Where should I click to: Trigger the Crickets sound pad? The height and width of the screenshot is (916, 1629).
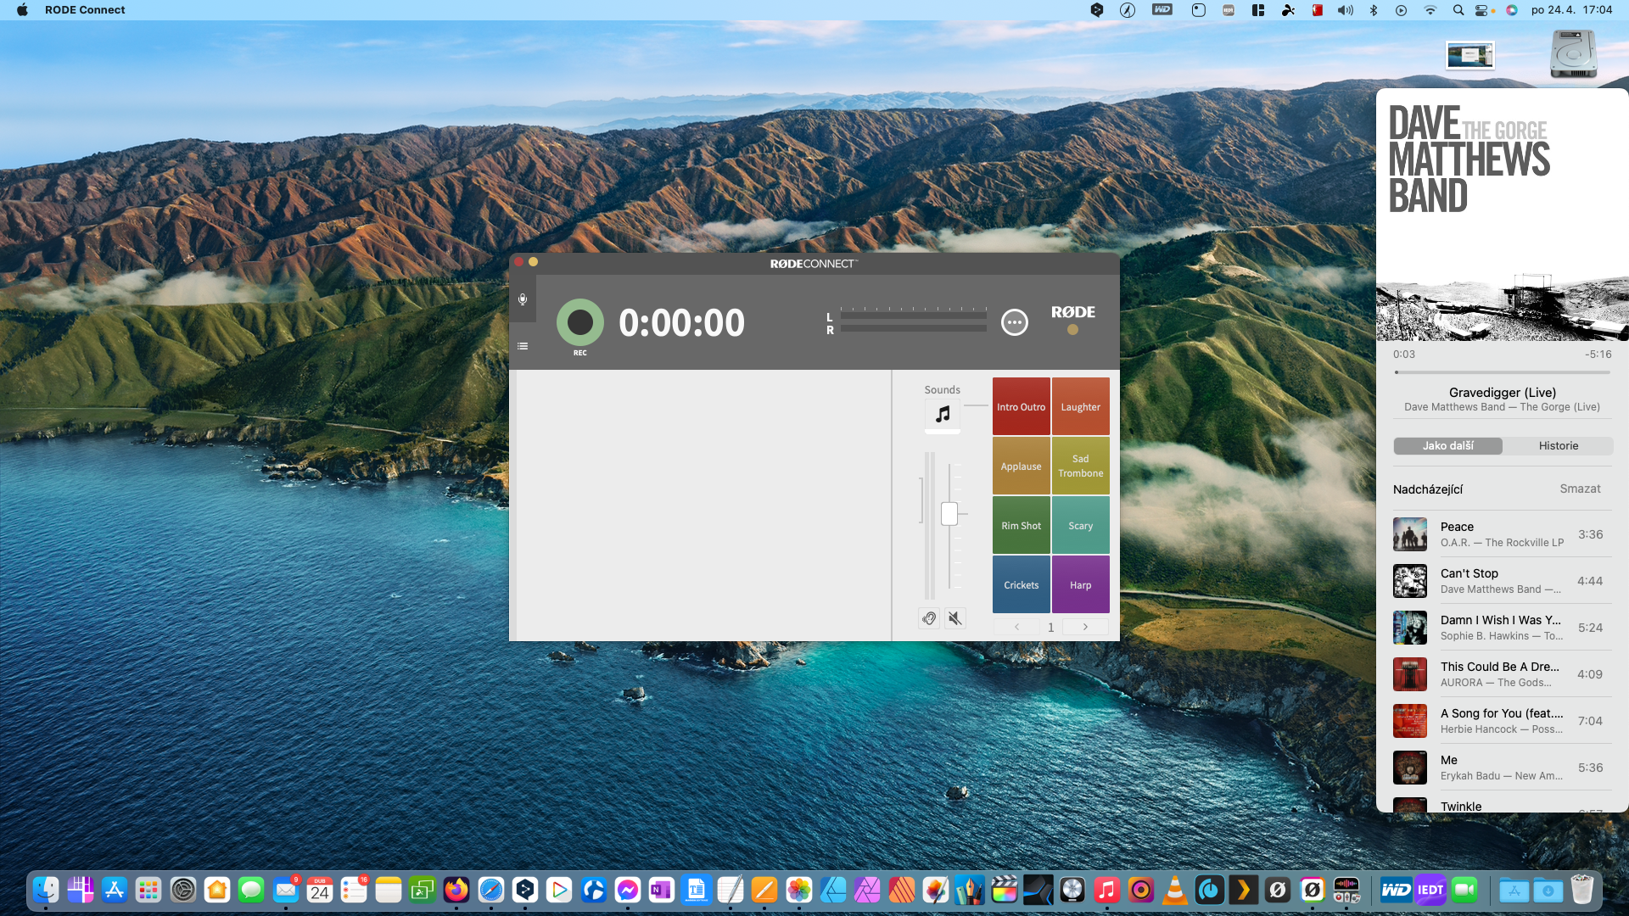tap(1021, 585)
